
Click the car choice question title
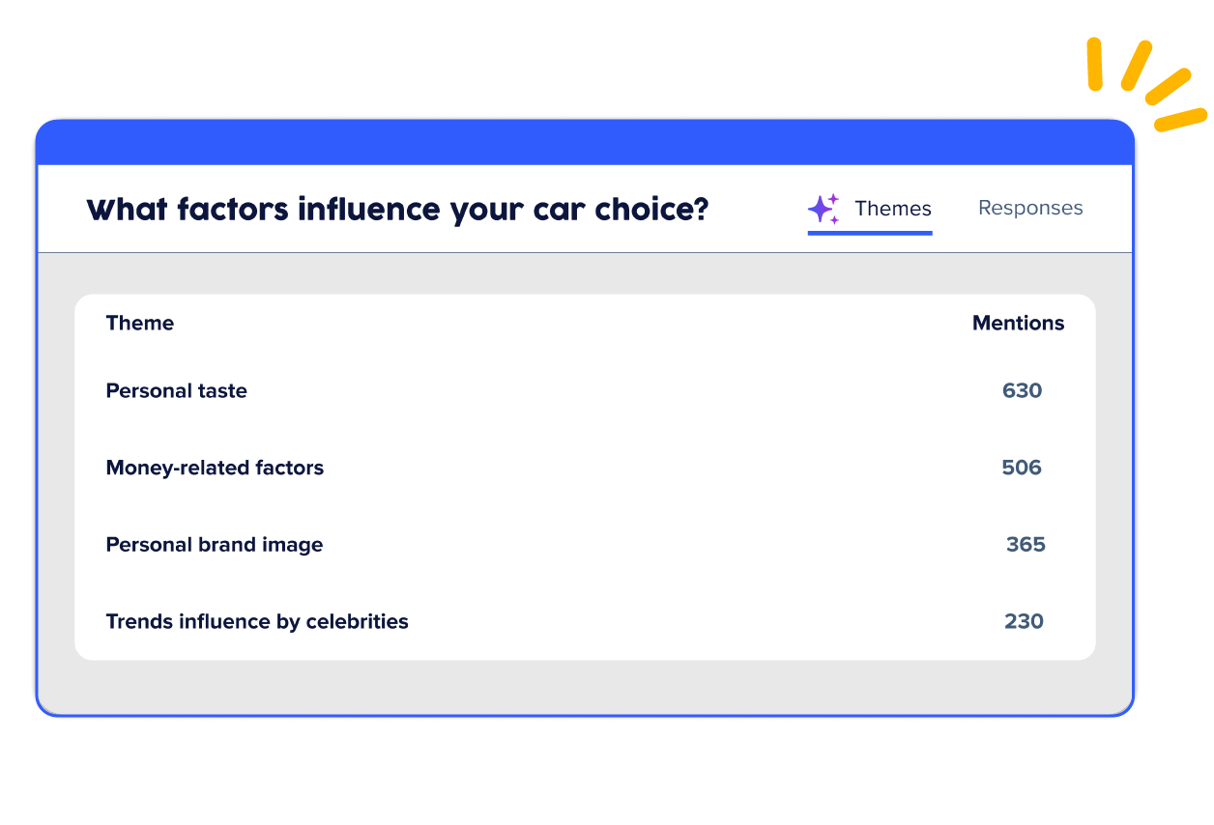click(397, 209)
